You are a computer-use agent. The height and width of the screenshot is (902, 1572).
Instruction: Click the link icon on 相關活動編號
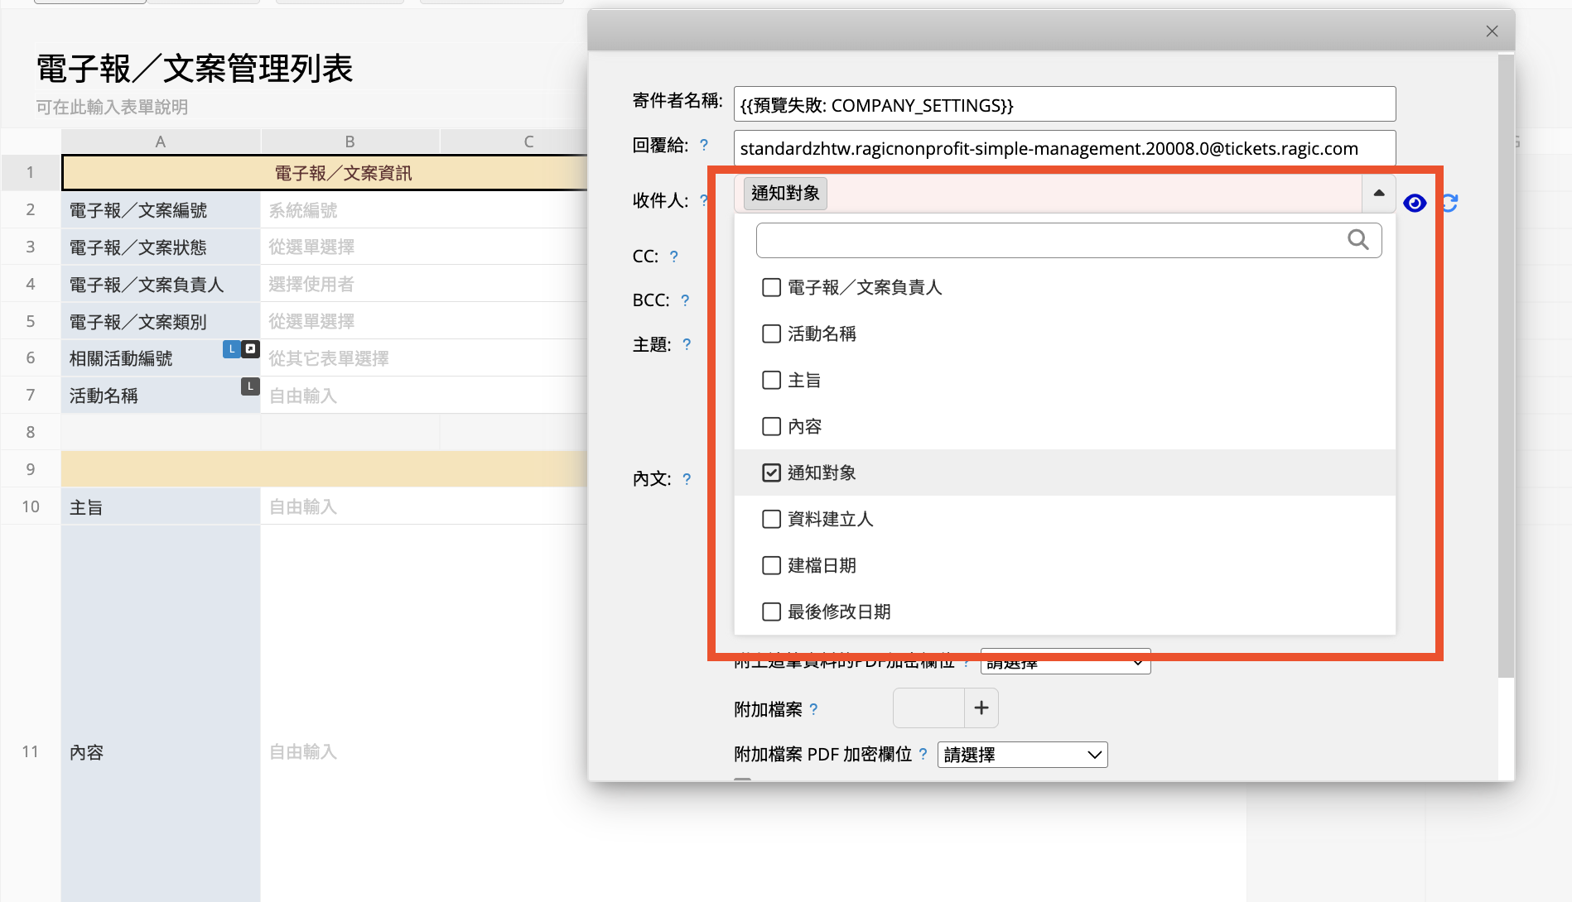click(250, 349)
